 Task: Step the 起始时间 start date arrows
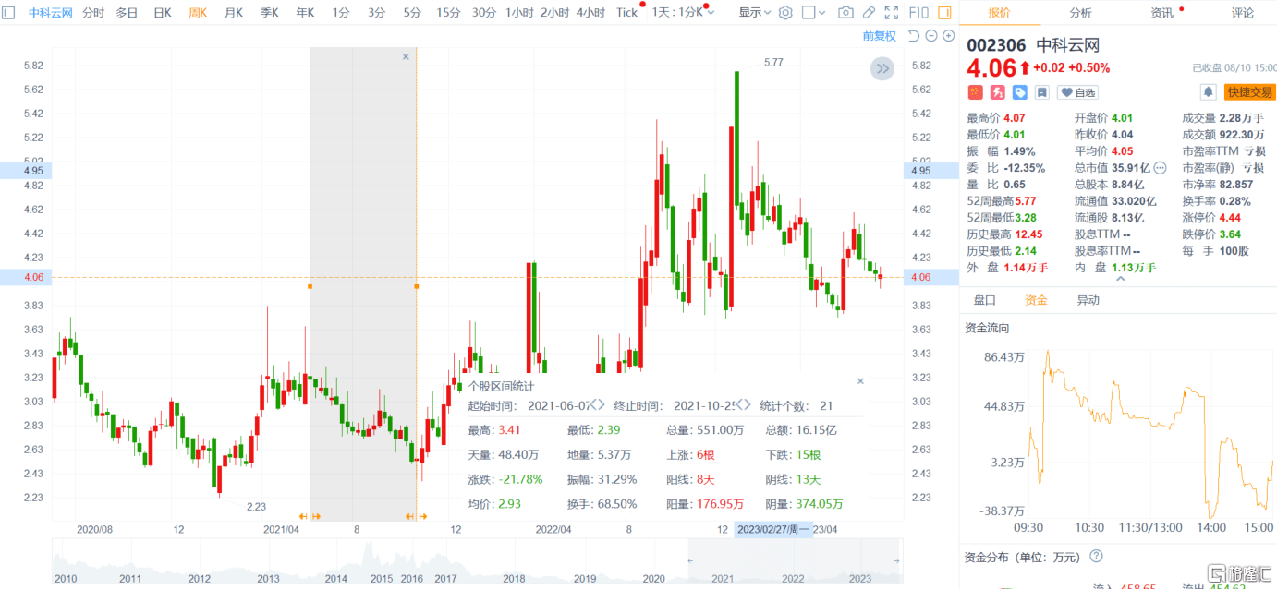(596, 405)
